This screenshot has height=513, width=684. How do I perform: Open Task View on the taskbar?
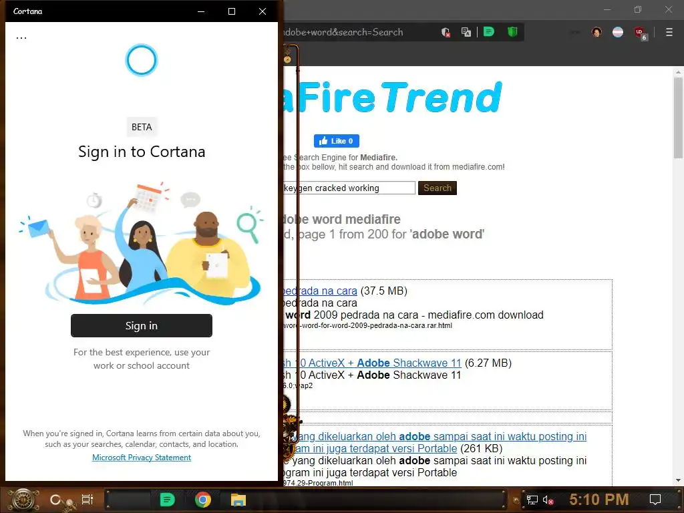tap(88, 500)
